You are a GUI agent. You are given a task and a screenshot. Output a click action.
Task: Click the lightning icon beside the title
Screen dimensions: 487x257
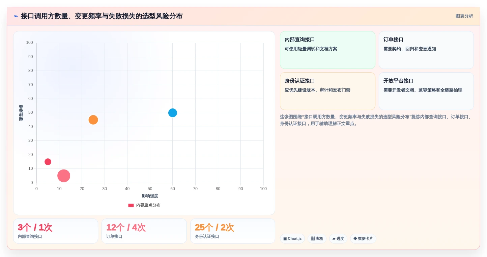pos(16,16)
